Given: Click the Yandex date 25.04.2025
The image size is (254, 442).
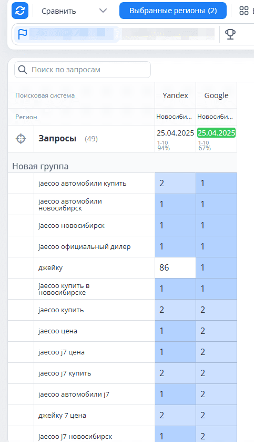Looking at the screenshot, I should pos(175,133).
